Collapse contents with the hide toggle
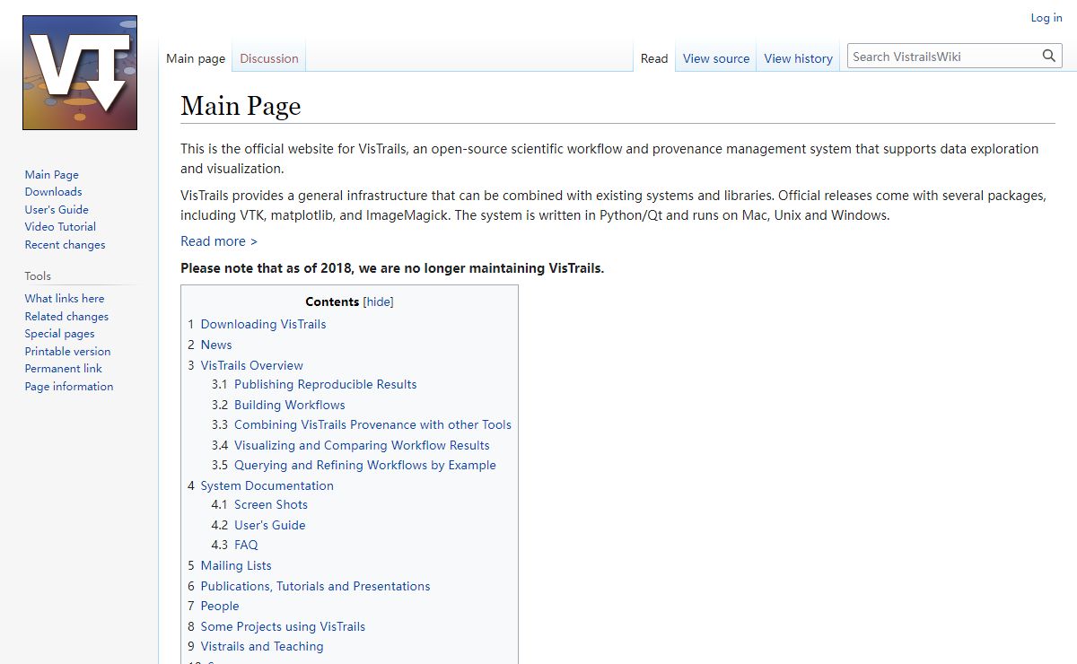The width and height of the screenshot is (1077, 664). coord(378,302)
